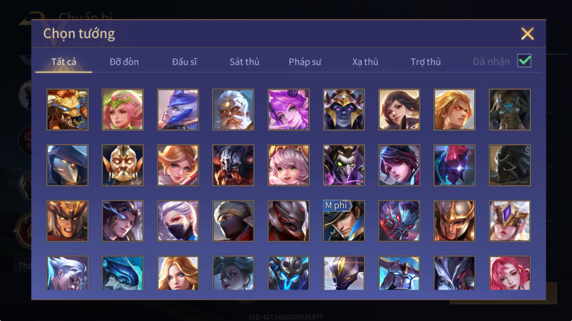Pick the blonde red-eyed hero portrait
This screenshot has height=321, width=572.
click(x=454, y=110)
